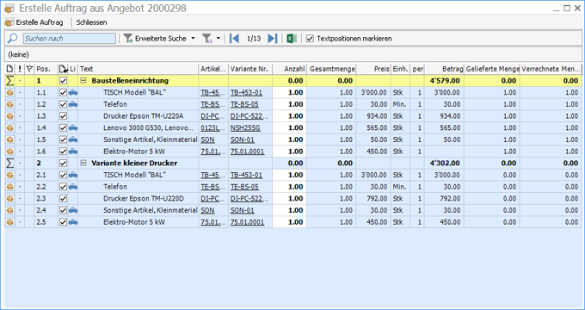Click delivery car icon in row 1.1
Screen dimensions: 585x310
[x=73, y=93]
